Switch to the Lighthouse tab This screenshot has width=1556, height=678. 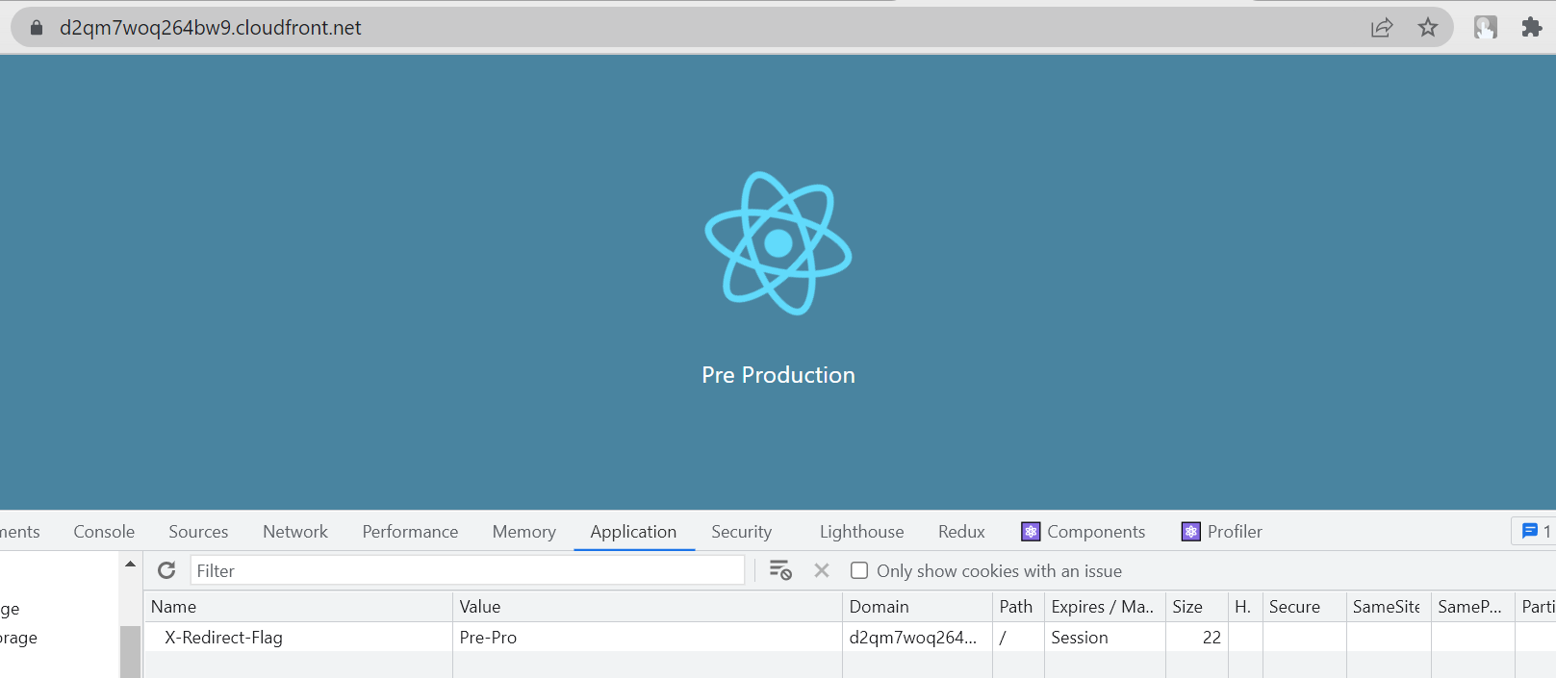point(861,532)
